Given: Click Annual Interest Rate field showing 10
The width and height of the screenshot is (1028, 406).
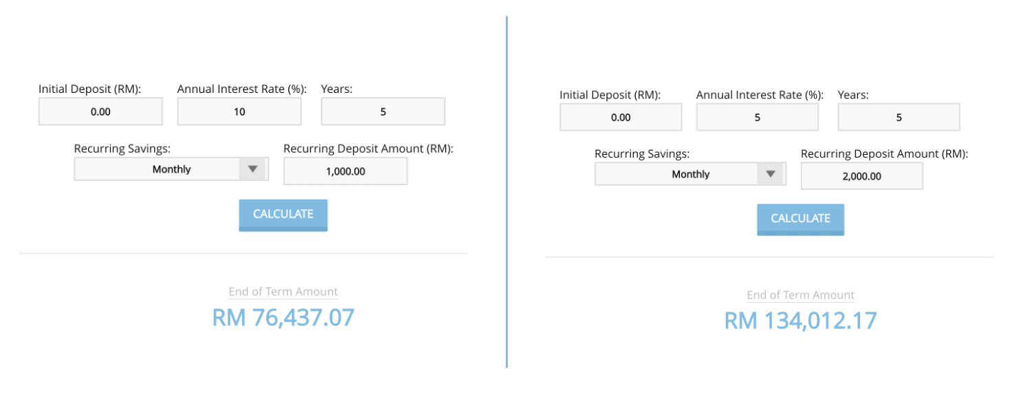Looking at the screenshot, I should click(239, 111).
